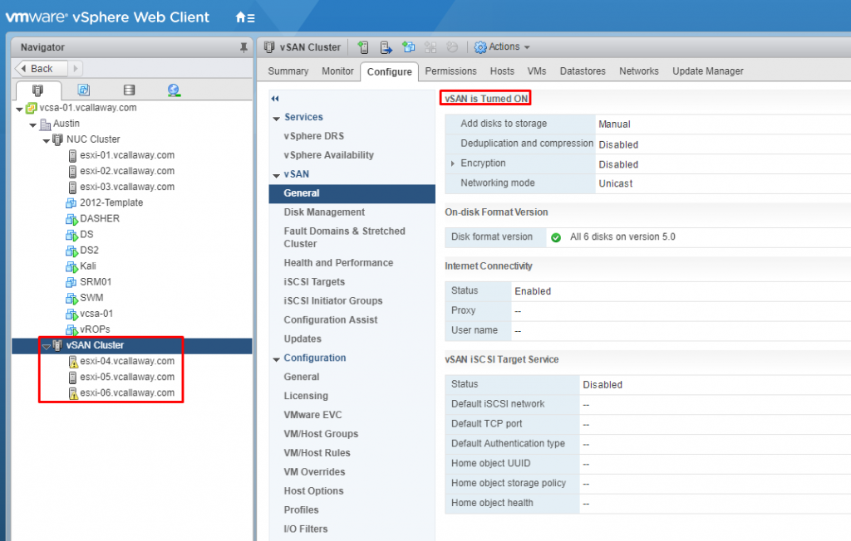
Task: Click the Deploy OVF Template toolbar icon
Action: (x=385, y=47)
